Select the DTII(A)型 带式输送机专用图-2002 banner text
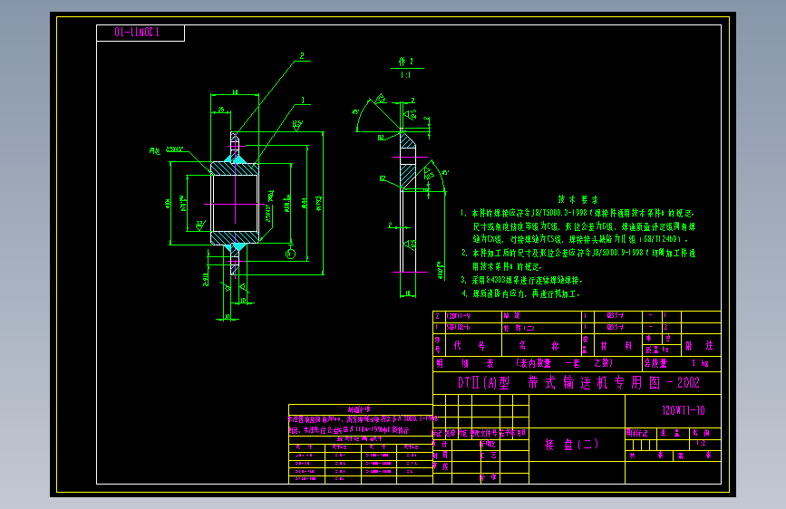The image size is (786, 509). click(x=578, y=383)
